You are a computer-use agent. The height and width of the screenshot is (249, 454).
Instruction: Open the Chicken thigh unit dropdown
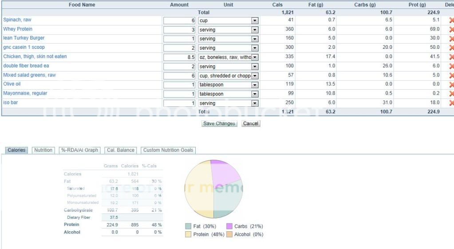[x=255, y=57]
